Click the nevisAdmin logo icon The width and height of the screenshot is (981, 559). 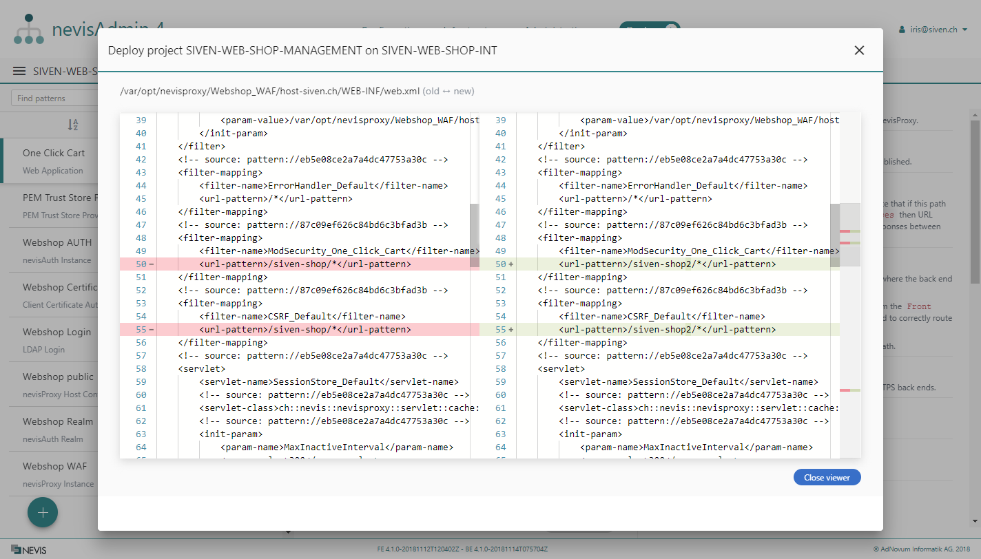[x=29, y=30]
